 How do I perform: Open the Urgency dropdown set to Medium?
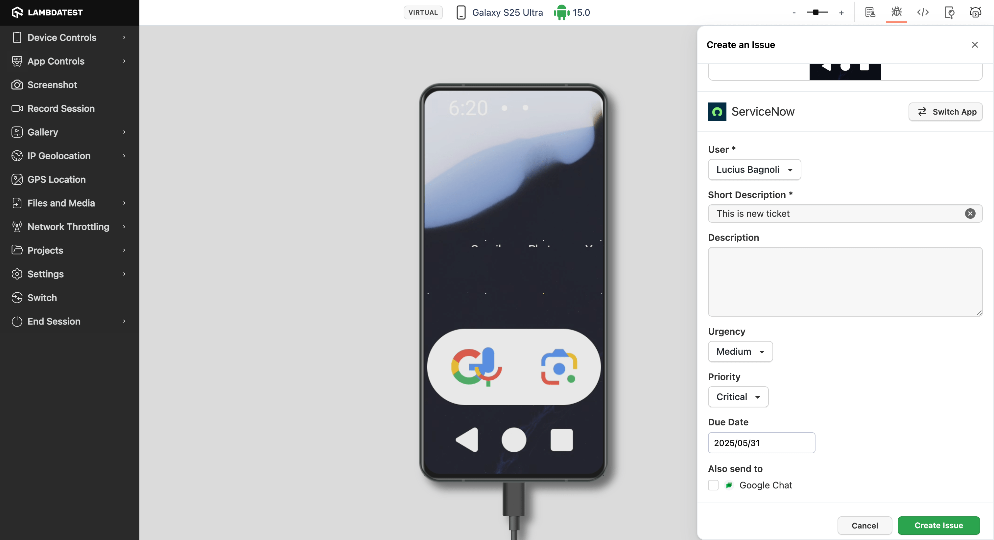tap(740, 351)
